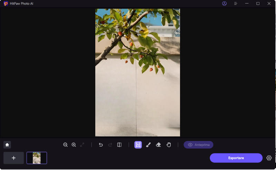Maximize the HitPaw window
This screenshot has width=276, height=170.
click(x=258, y=3)
